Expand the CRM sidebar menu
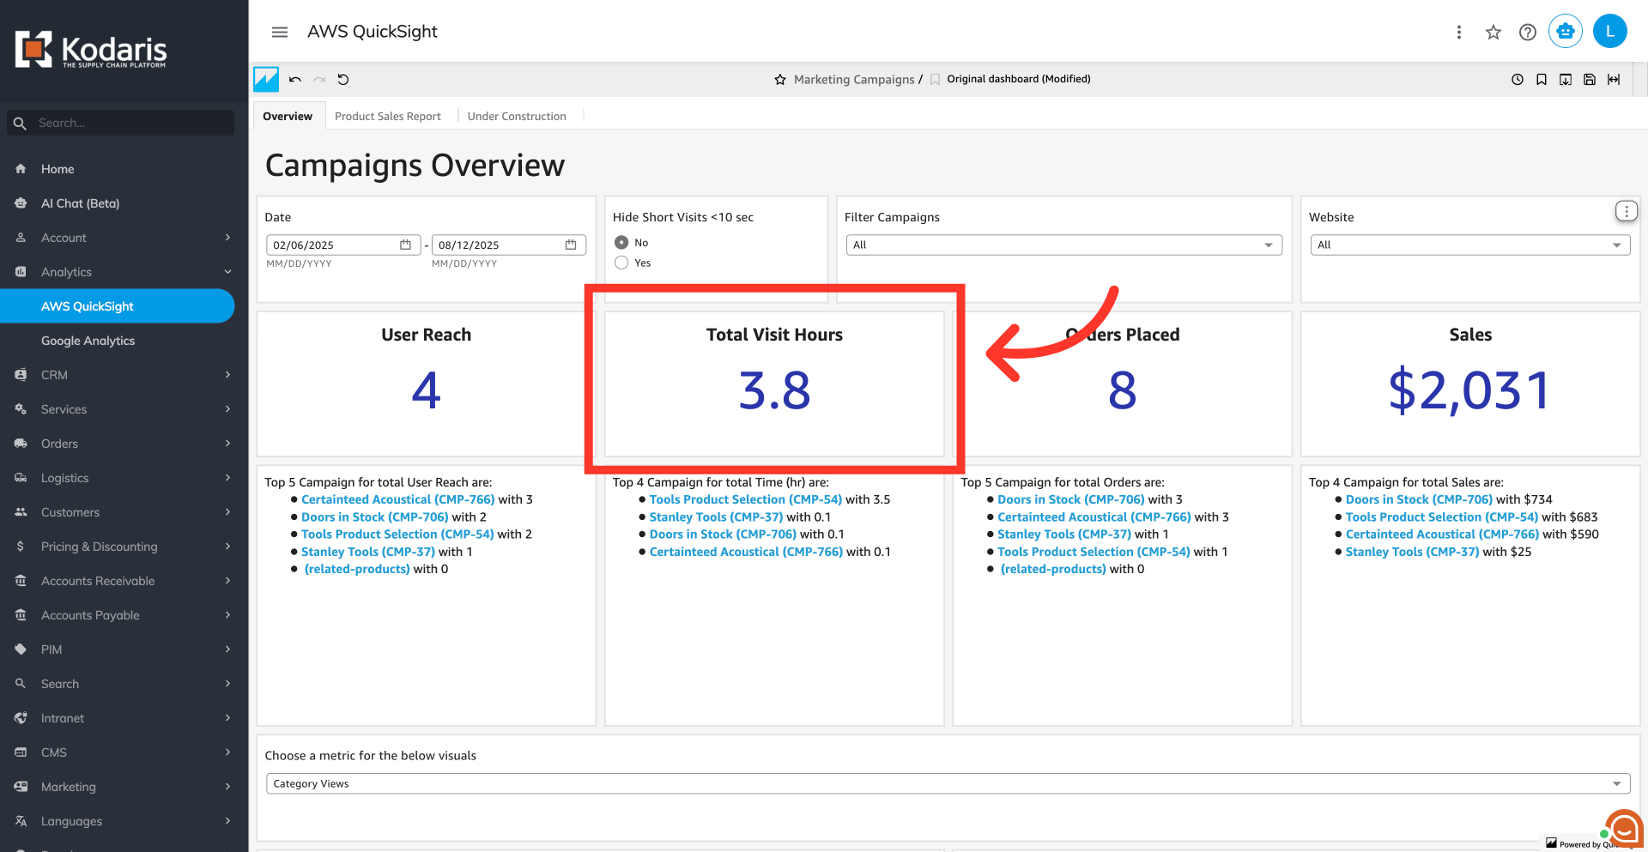This screenshot has height=852, width=1648. [124, 375]
